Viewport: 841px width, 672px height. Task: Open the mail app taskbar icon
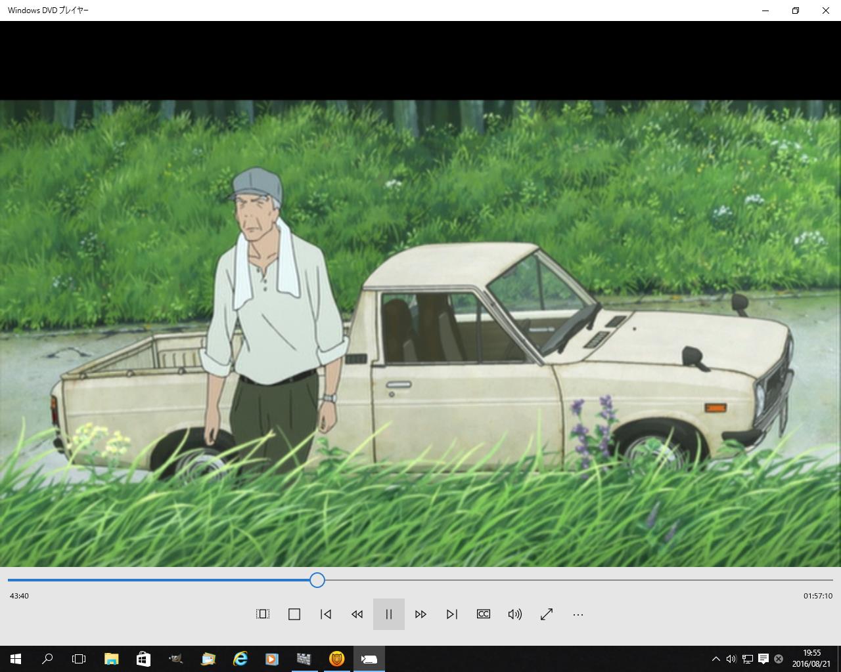tap(208, 659)
